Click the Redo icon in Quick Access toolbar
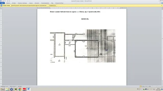Image resolution: width=163 pixels, height=91 pixels. pyautogui.click(x=8, y=1)
